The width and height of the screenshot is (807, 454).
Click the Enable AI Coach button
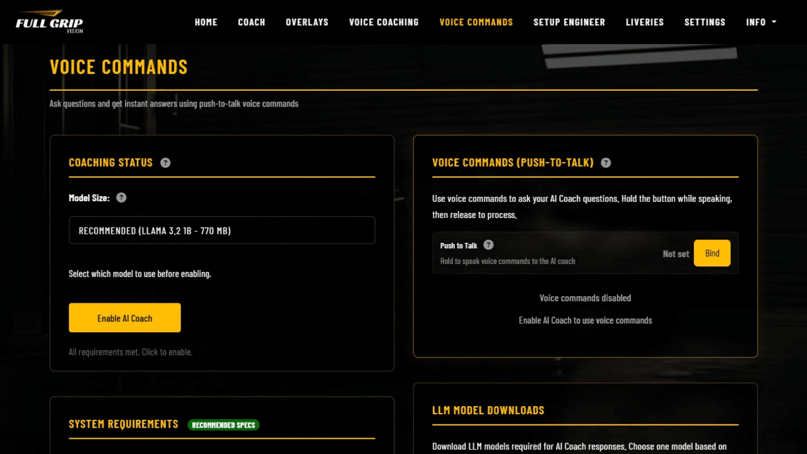pos(125,318)
